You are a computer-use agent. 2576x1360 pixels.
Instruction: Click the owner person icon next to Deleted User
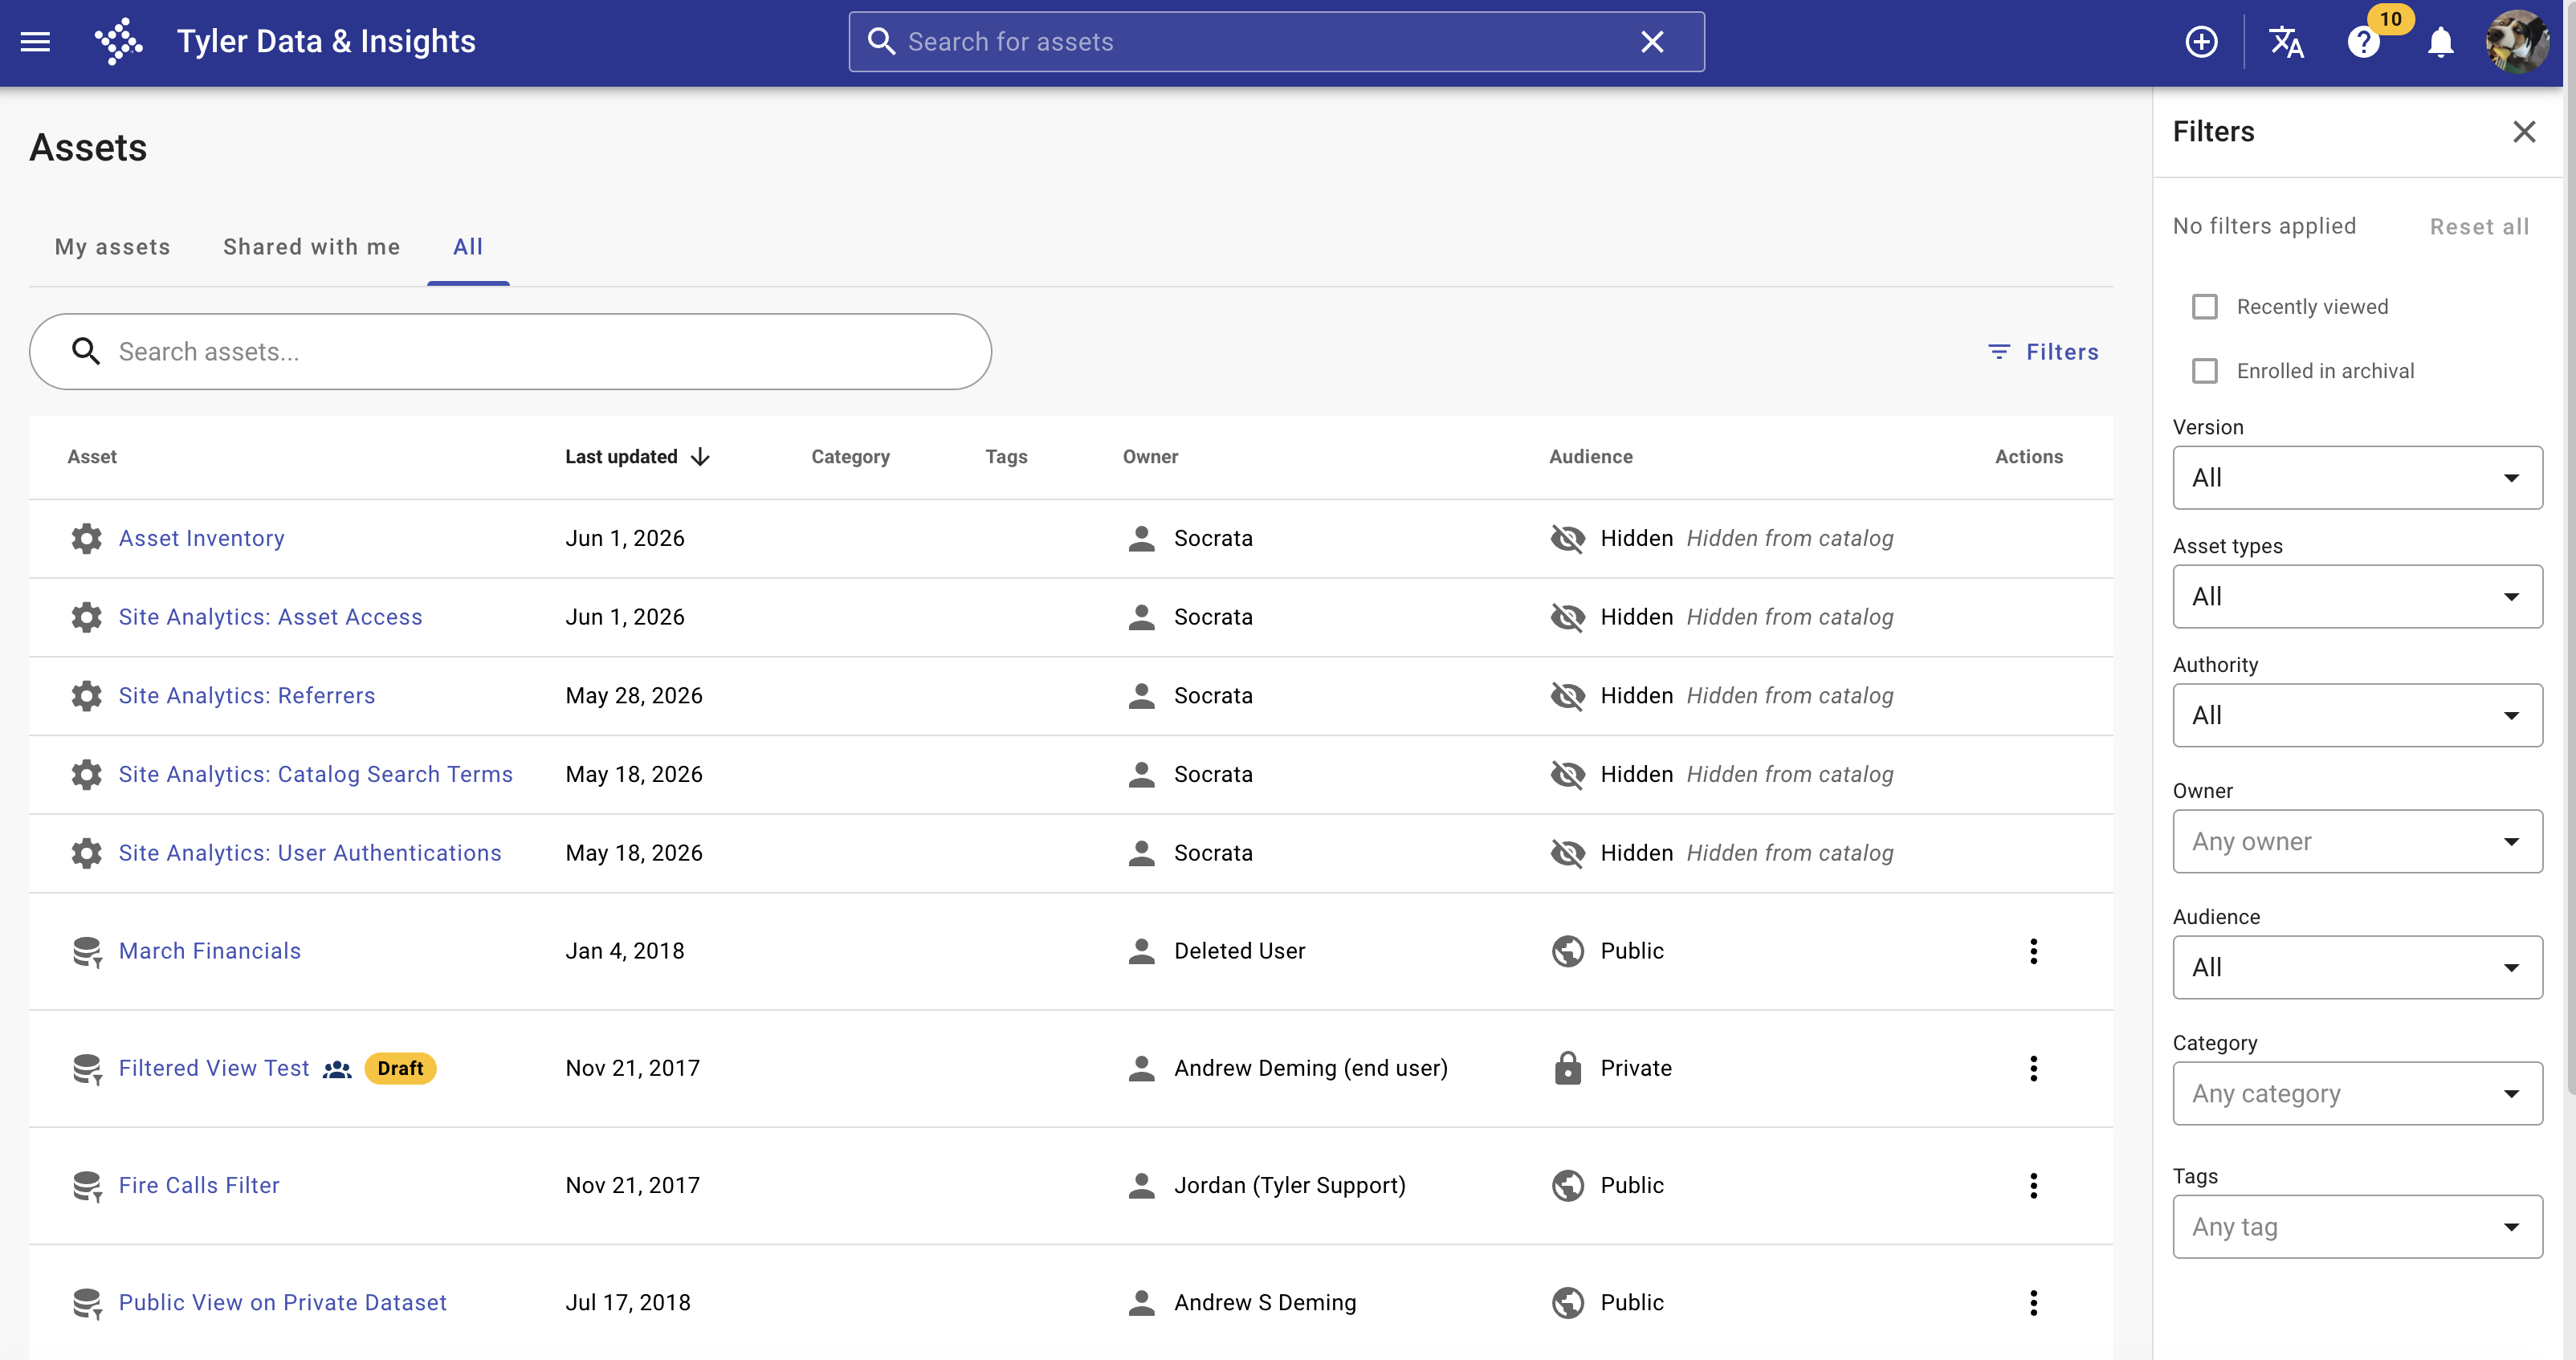click(x=1141, y=951)
